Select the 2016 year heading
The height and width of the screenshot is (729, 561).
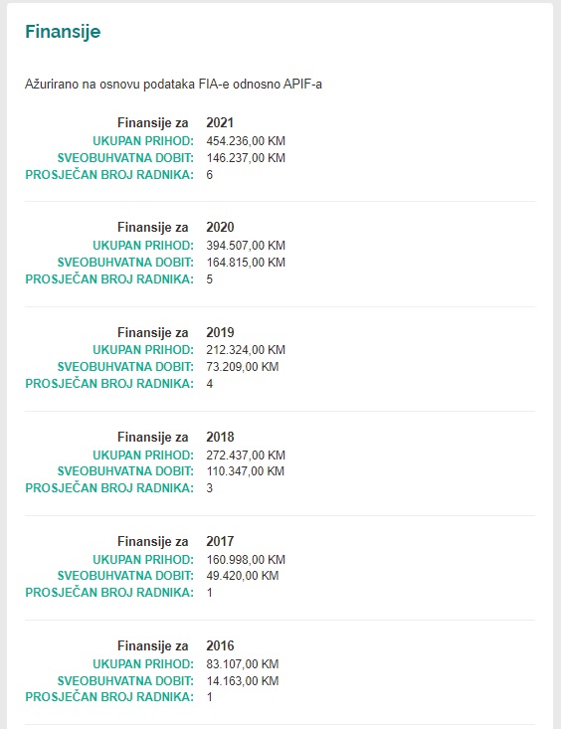[x=220, y=645]
